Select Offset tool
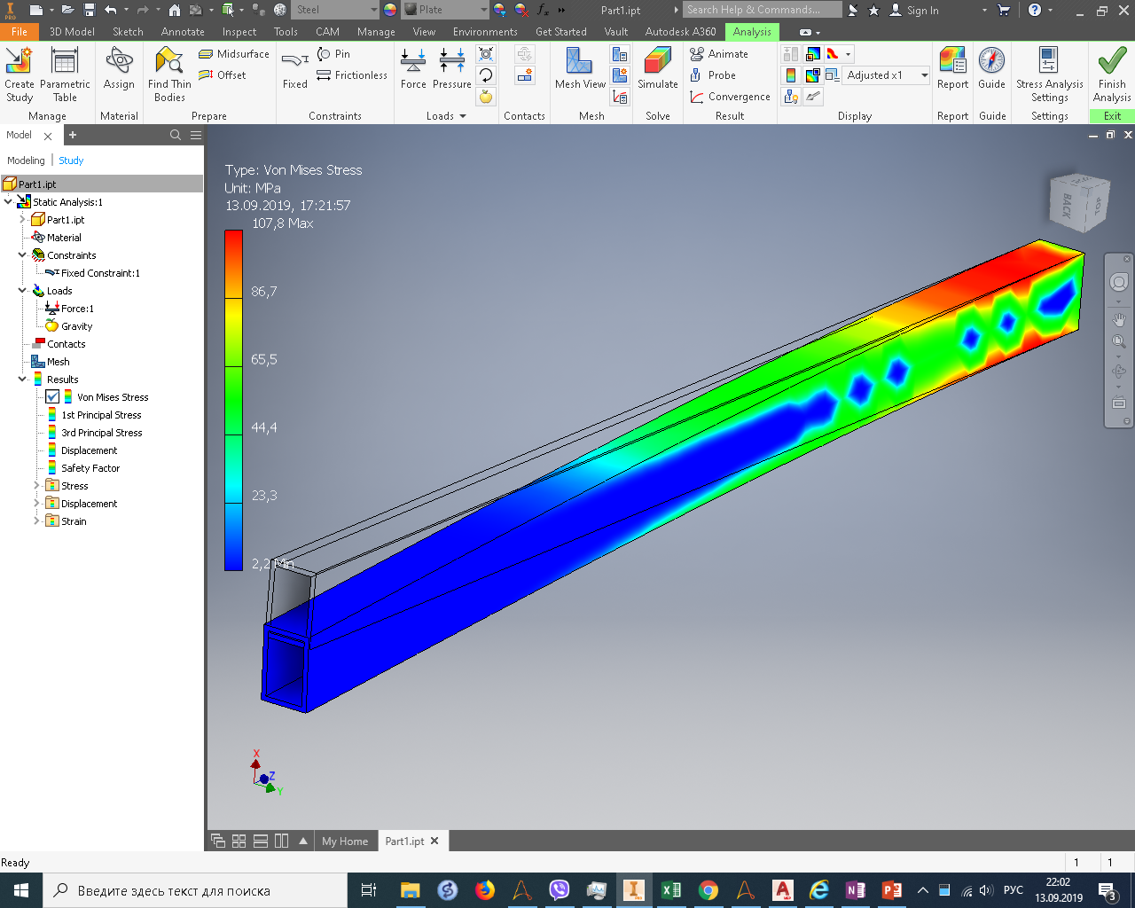This screenshot has width=1135, height=908. tap(223, 75)
